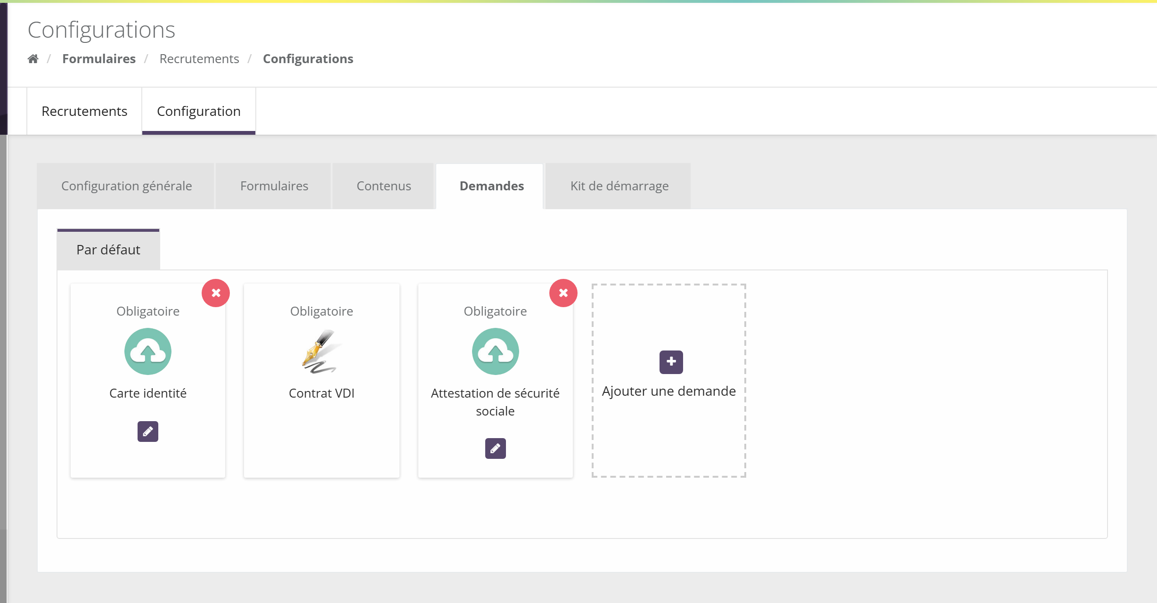The image size is (1157, 603).
Task: Switch to the Formulaires sub-tab
Action: tap(274, 186)
